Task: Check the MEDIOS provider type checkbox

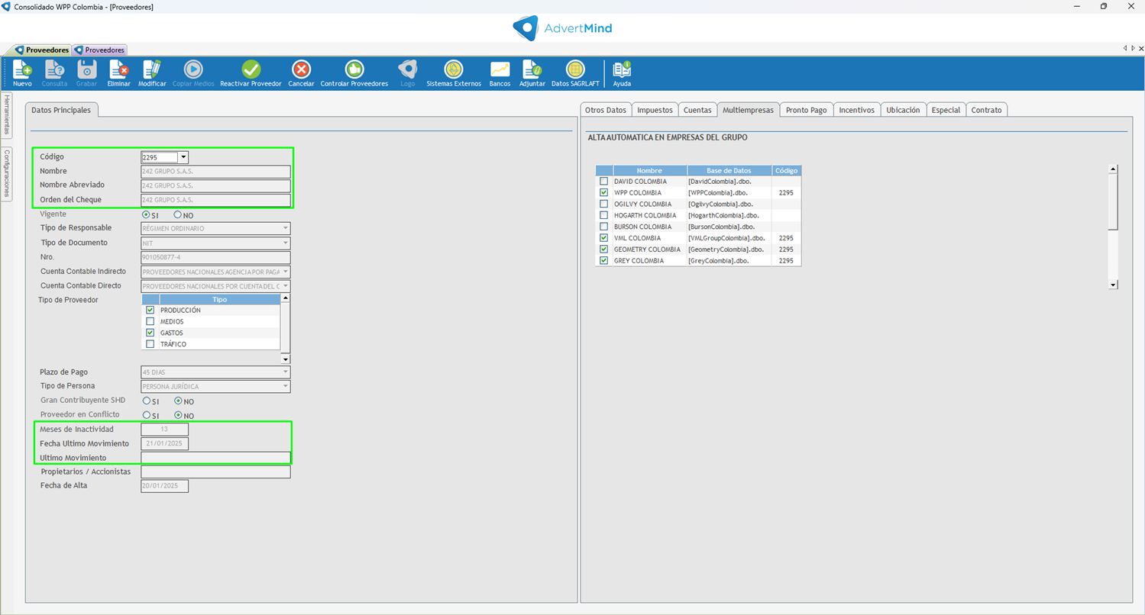Action: point(150,322)
